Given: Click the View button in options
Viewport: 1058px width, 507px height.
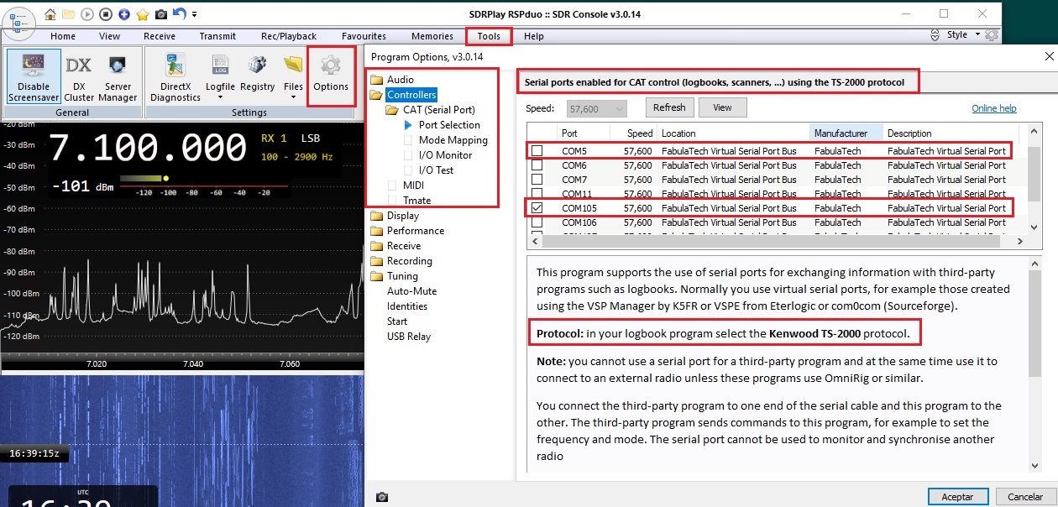Looking at the screenshot, I should click(722, 107).
